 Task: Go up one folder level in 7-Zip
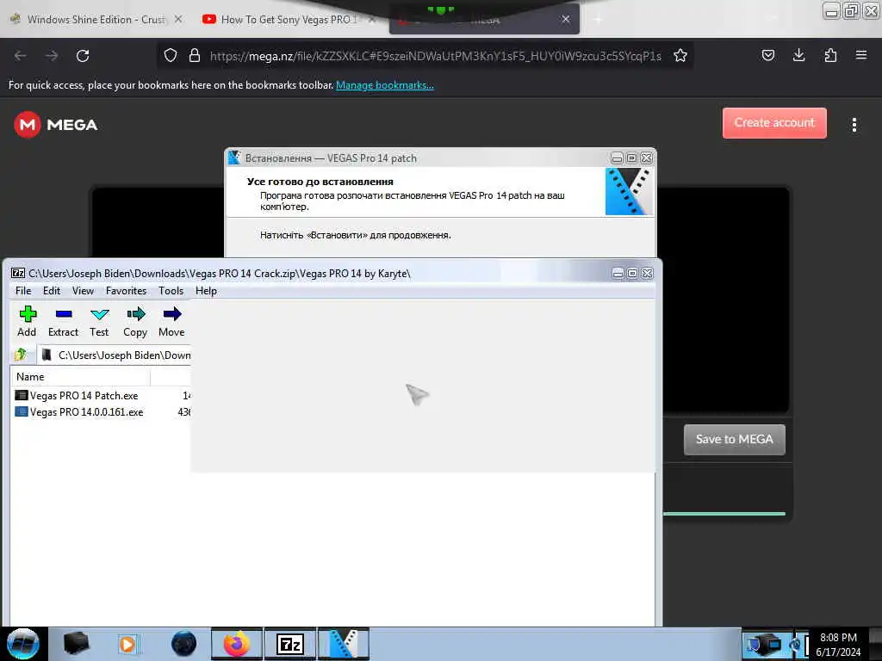tap(21, 355)
